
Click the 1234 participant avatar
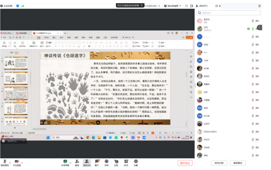[x=200, y=61]
